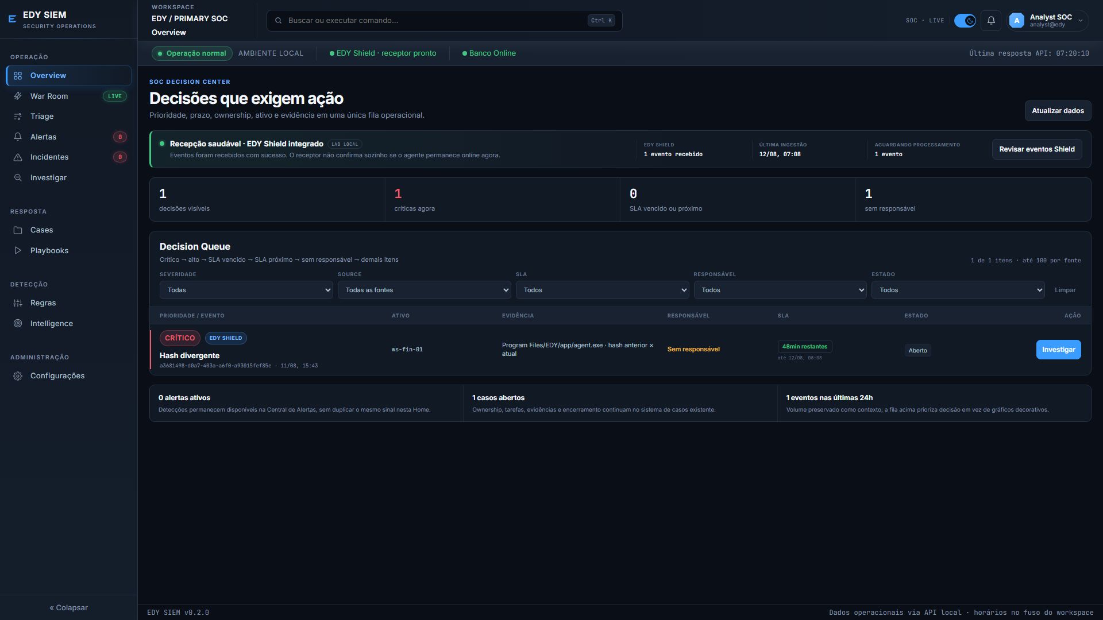Click the Intelligence target icon
Viewport: 1103px width, 620px height.
click(18, 324)
